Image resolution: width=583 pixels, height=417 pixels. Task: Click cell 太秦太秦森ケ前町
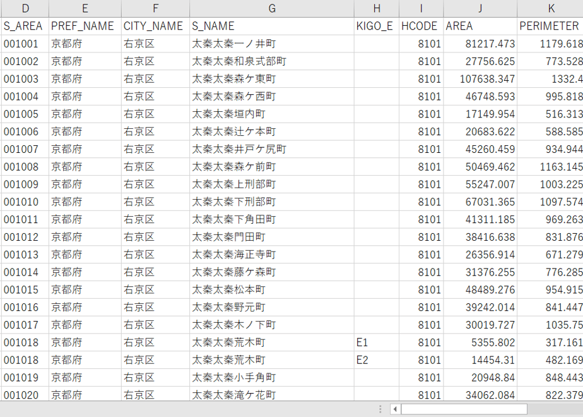coord(272,167)
